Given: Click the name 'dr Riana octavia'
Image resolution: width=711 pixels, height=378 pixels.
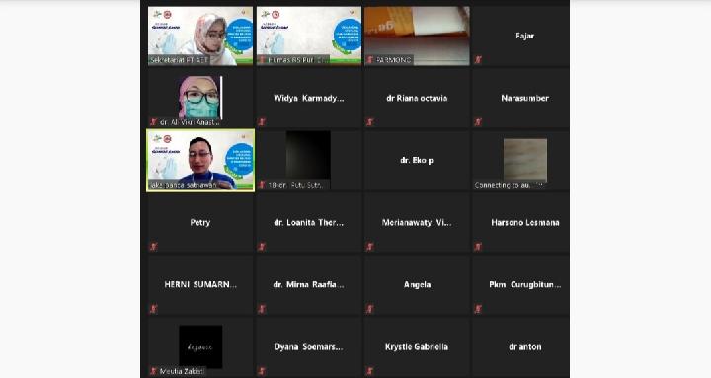Looking at the screenshot, I should click(417, 98).
